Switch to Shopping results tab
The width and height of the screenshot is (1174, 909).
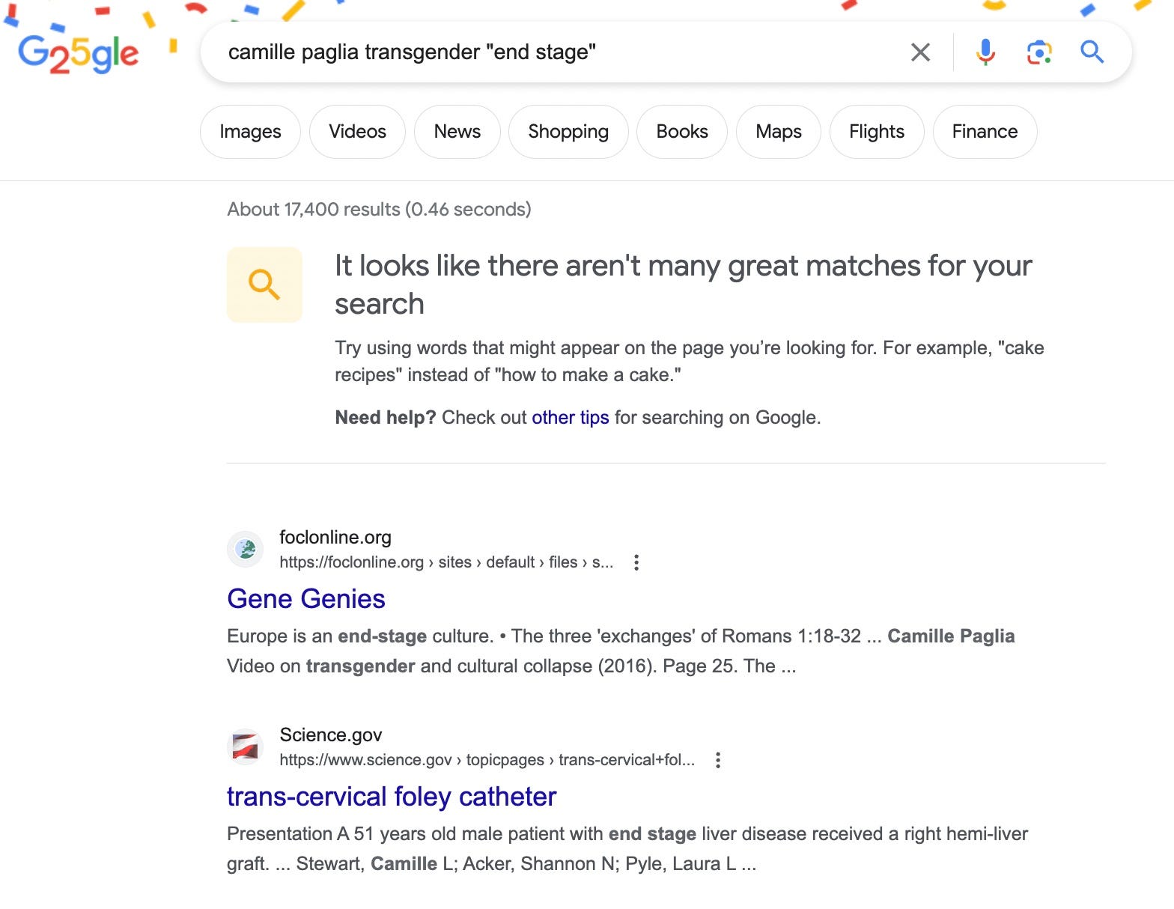click(568, 132)
